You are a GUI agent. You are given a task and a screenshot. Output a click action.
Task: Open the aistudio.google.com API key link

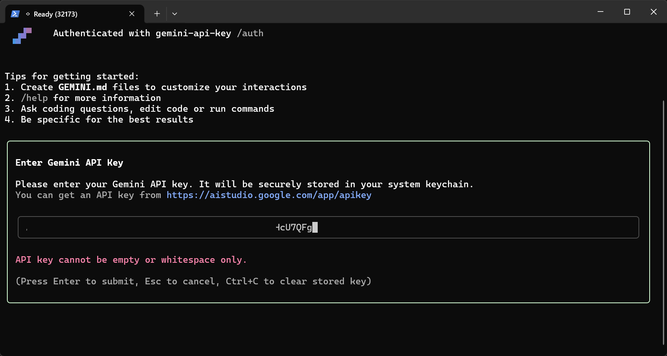click(x=269, y=195)
